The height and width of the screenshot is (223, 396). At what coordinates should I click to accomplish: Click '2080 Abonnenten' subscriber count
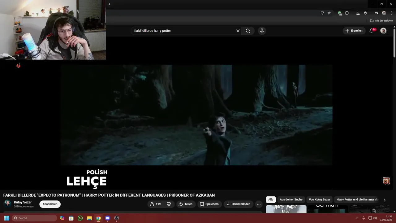[x=24, y=207]
